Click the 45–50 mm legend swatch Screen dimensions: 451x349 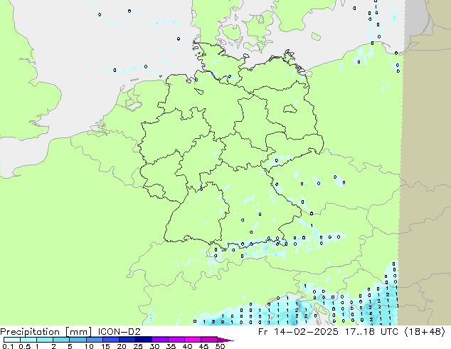(209, 340)
